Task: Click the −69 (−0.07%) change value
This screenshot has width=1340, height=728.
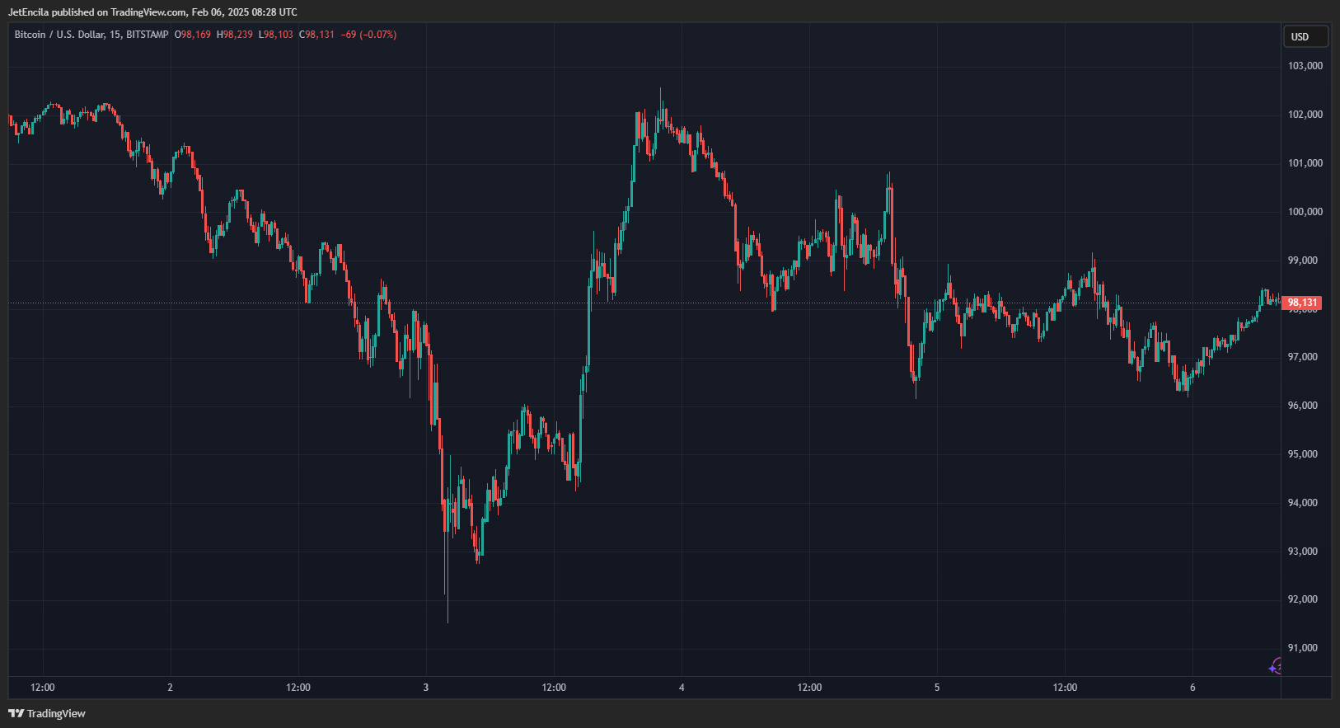Action: (369, 35)
